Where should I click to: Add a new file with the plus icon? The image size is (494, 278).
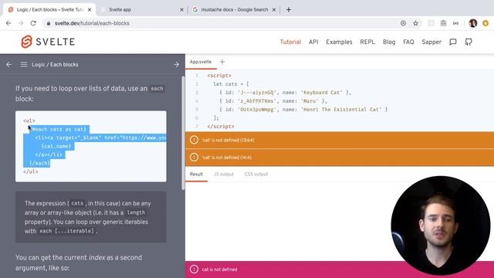coord(222,62)
